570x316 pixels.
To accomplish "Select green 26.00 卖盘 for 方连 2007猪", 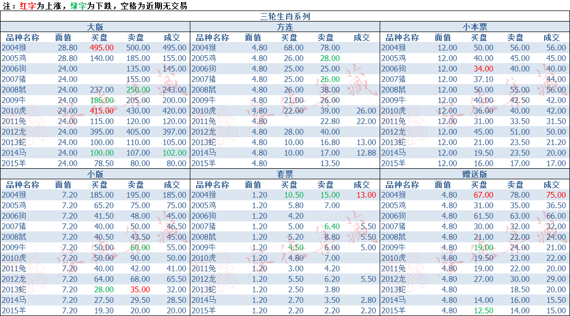I will point(330,79).
